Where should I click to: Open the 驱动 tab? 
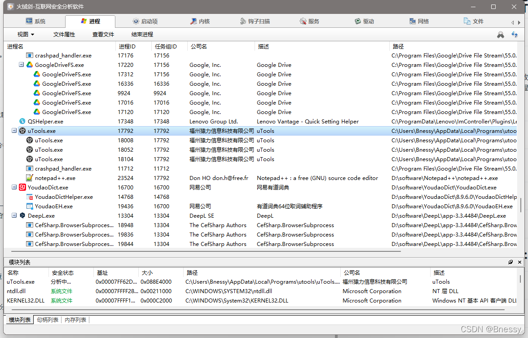click(x=365, y=21)
